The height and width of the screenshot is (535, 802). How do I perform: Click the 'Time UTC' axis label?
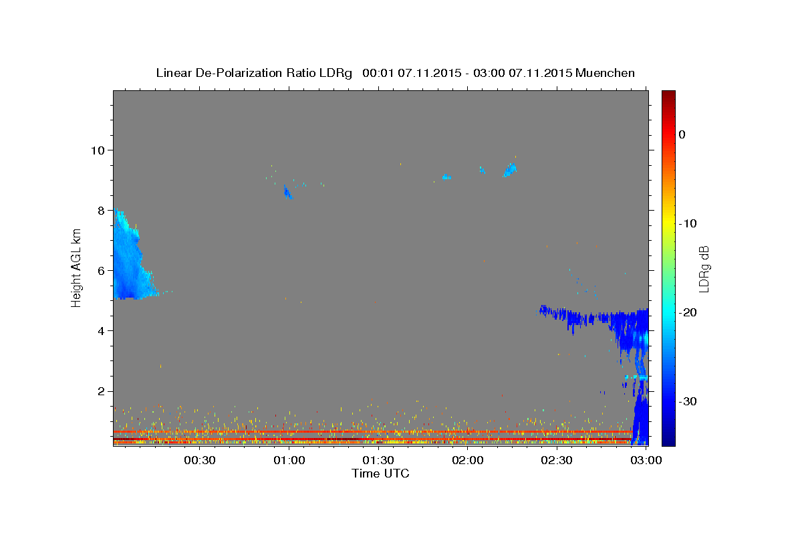click(380, 473)
